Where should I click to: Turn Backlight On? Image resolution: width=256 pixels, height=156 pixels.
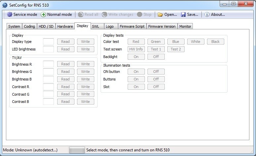pyautogui.click(x=136, y=57)
